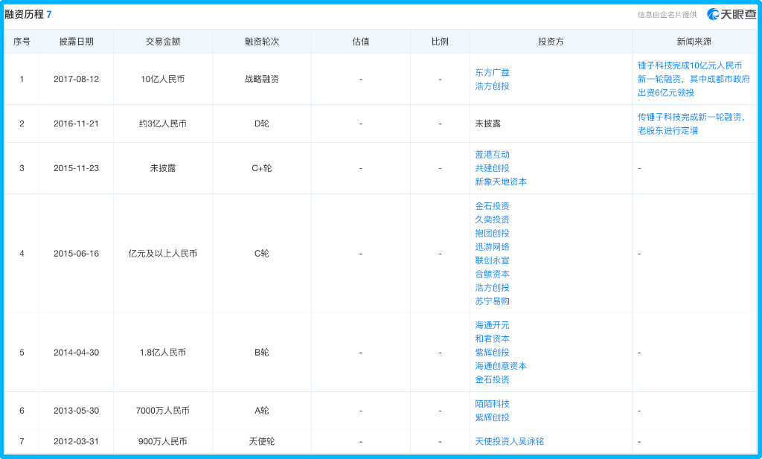
Task: Click the 交易金额 column header
Action: point(163,42)
